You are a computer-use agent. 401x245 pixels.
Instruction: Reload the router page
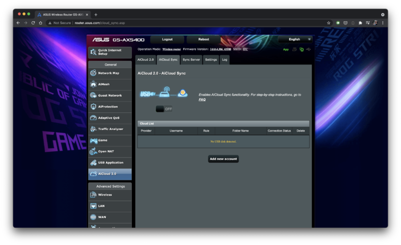point(33,23)
